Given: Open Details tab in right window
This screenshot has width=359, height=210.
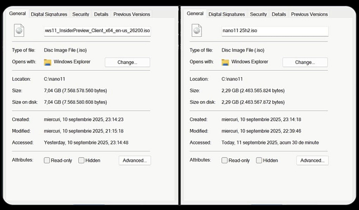Looking at the screenshot, I should coord(278,14).
